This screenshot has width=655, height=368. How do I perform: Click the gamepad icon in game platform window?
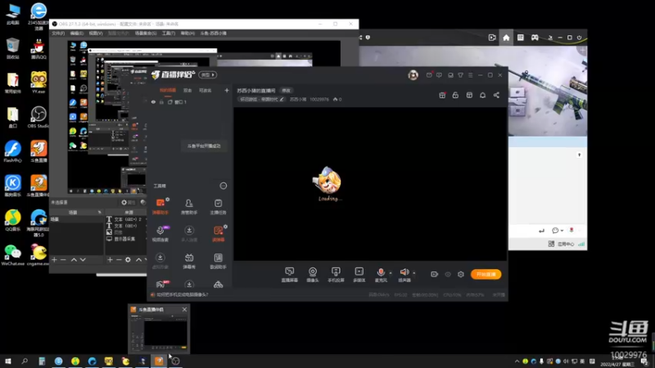(x=535, y=38)
